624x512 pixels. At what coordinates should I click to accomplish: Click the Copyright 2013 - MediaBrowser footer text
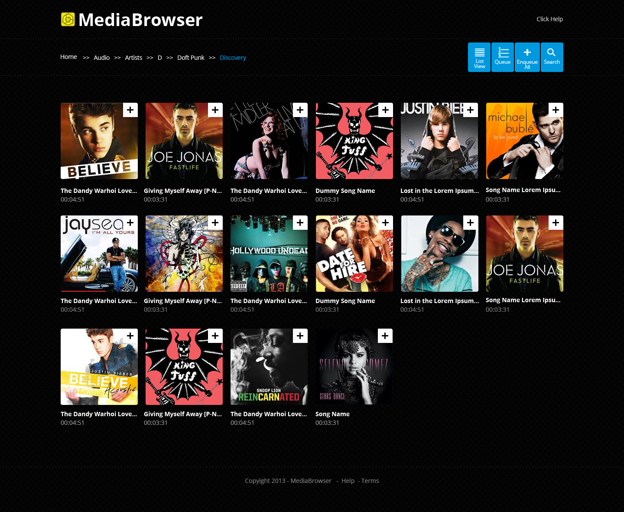pos(288,481)
